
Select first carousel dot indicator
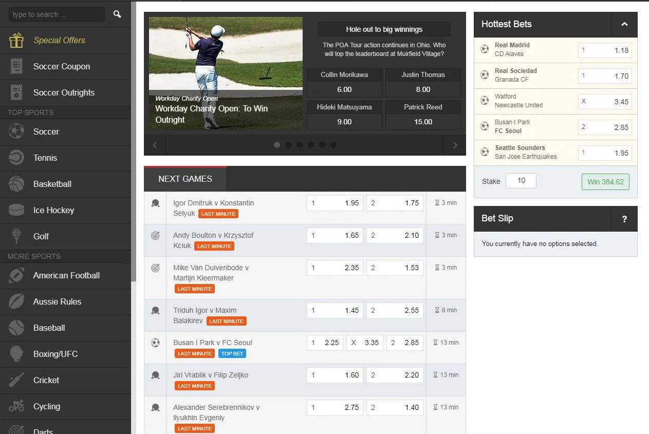point(277,145)
